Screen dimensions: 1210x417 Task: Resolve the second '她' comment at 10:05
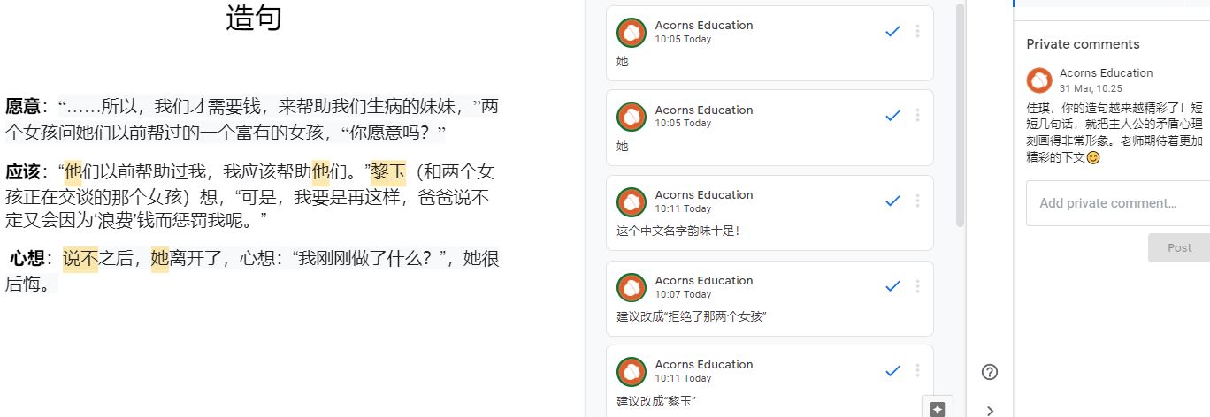[x=892, y=116]
